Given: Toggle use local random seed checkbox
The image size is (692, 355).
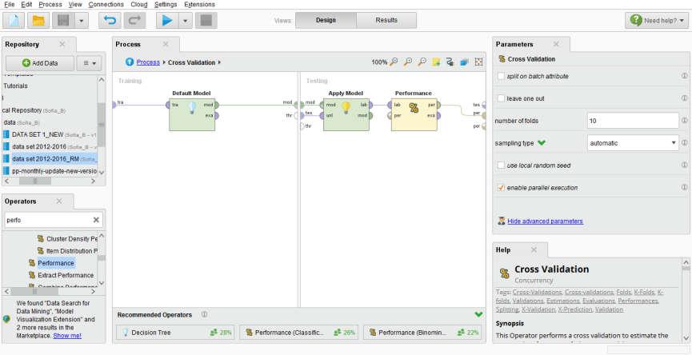Looking at the screenshot, I should point(501,166).
